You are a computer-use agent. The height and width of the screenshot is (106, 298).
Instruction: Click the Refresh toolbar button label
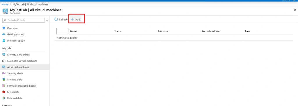point(63,19)
